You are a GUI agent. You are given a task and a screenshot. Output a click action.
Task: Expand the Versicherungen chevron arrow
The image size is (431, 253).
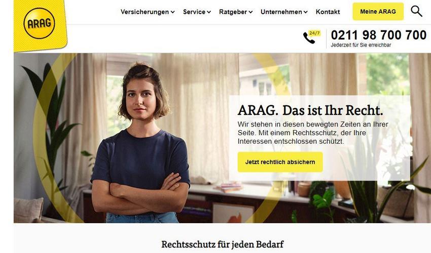coord(172,12)
